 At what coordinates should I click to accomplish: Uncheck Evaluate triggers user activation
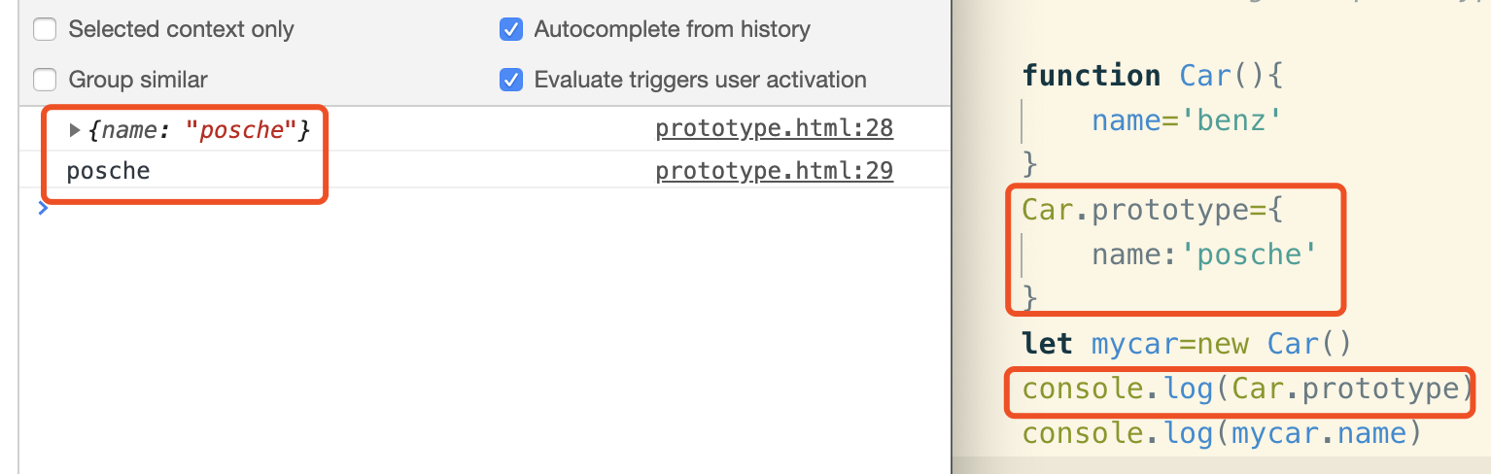(511, 80)
